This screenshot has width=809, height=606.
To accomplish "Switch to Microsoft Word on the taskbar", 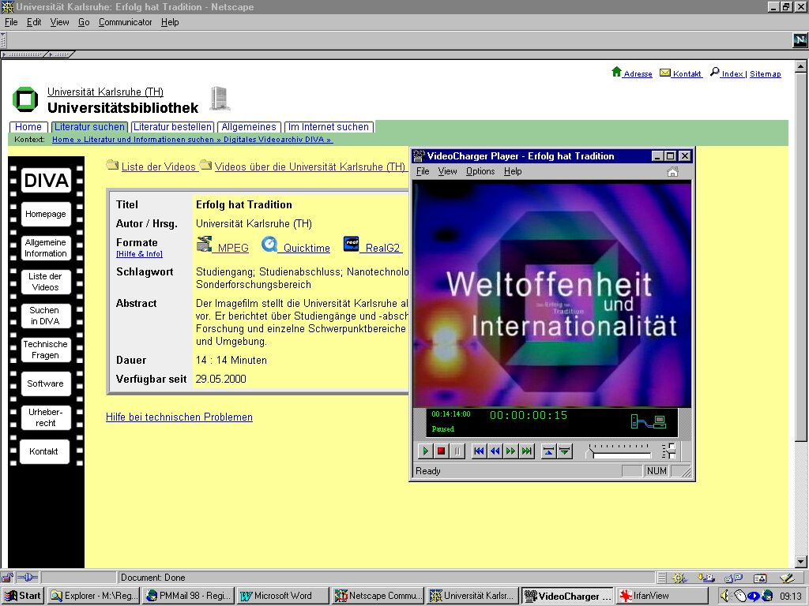I will 283,596.
